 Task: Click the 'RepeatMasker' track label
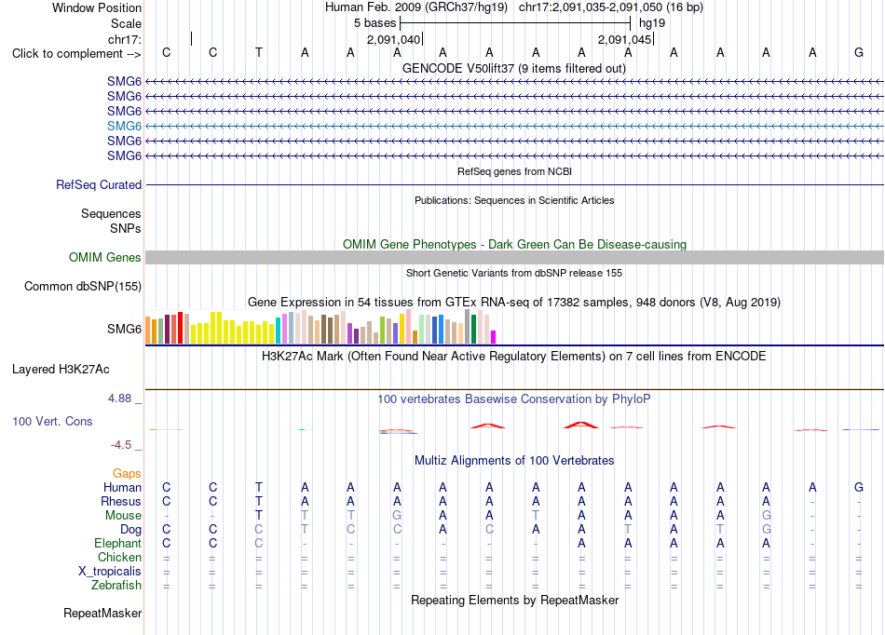point(102,614)
